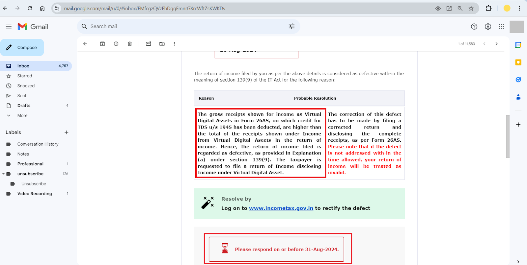Open Chrome profile yellow circle
This screenshot has height=265, width=527.
click(507, 8)
